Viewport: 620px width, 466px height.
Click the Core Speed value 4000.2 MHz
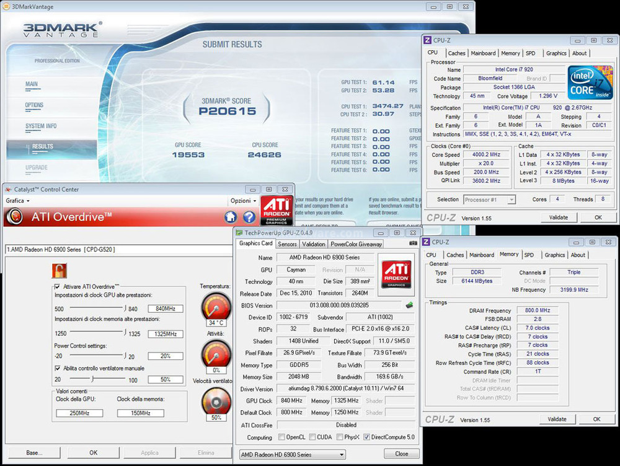(x=486, y=154)
